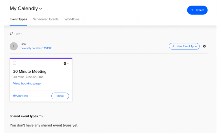This screenshot has width=221, height=139.
Task: Click the magnifier icon next to Filter
Action: coord(11,33)
